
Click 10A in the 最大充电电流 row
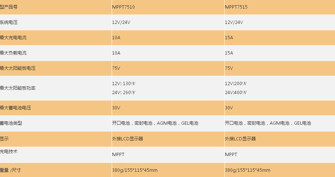116,38
